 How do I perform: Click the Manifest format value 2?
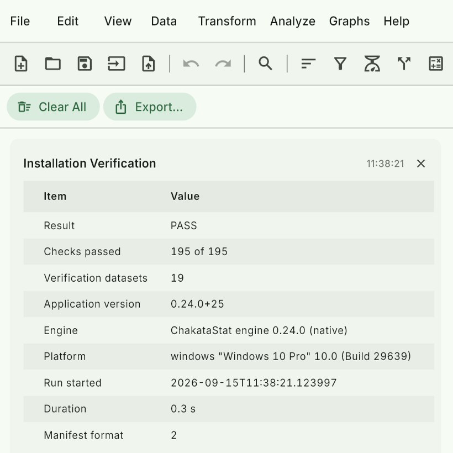[x=173, y=435]
